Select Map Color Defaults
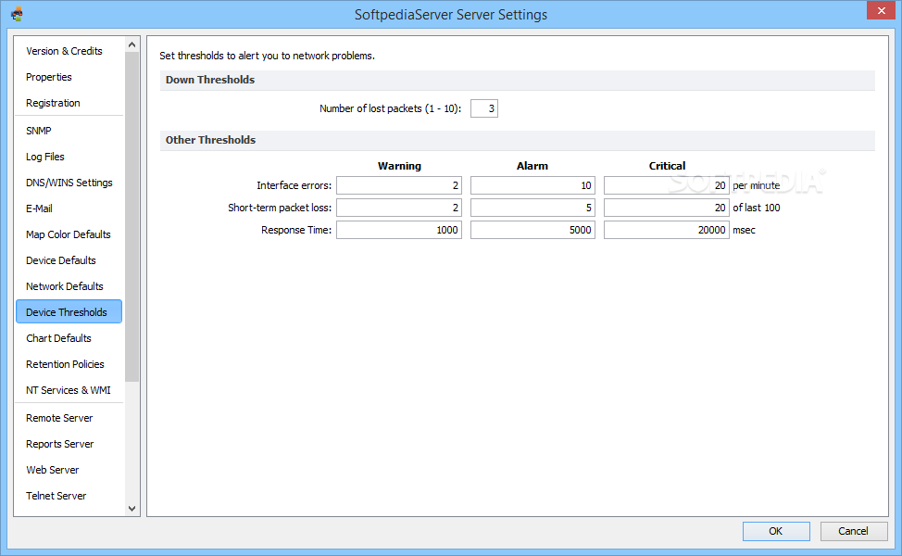 [68, 234]
